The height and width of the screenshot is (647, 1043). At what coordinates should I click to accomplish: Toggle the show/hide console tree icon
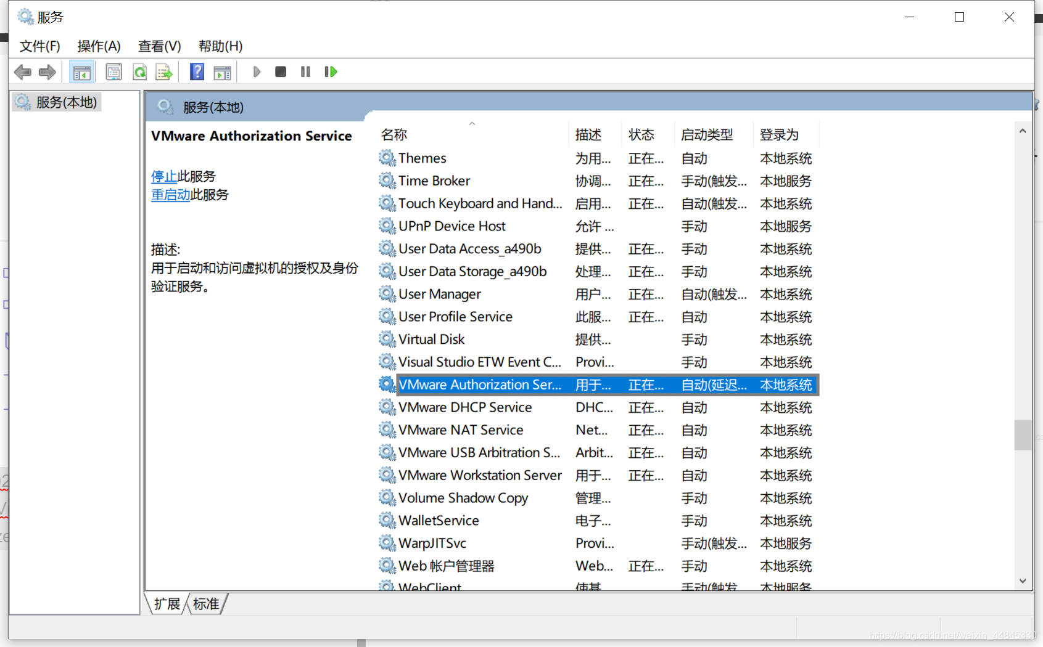(x=81, y=72)
